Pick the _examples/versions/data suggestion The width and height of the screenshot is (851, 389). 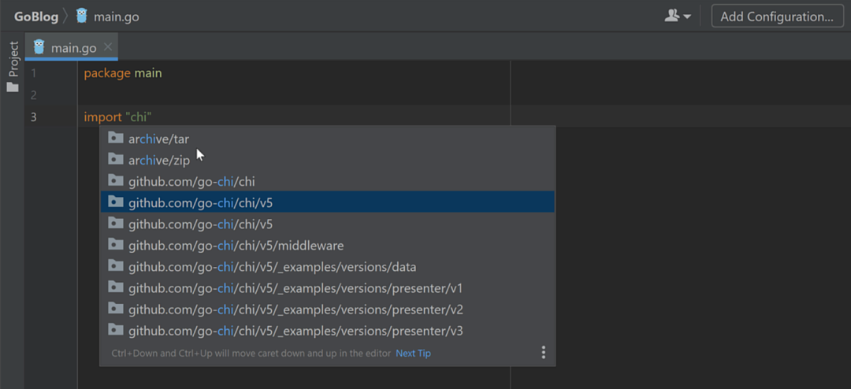coord(327,266)
